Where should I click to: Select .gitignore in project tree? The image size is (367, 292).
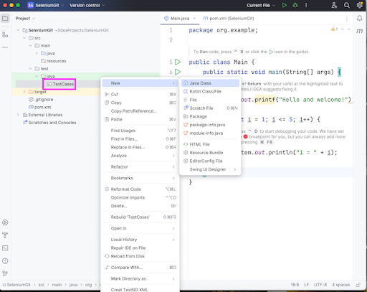(x=41, y=100)
